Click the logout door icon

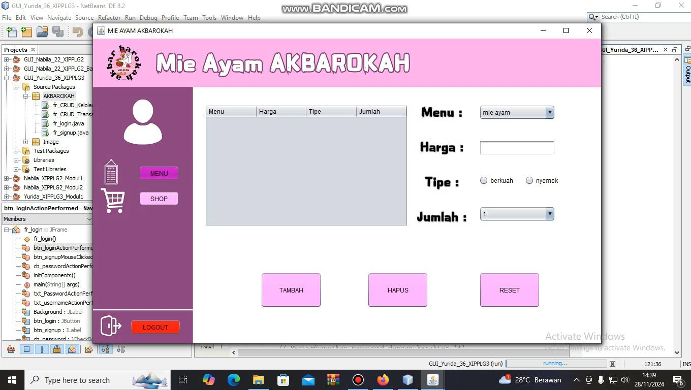[x=111, y=326]
